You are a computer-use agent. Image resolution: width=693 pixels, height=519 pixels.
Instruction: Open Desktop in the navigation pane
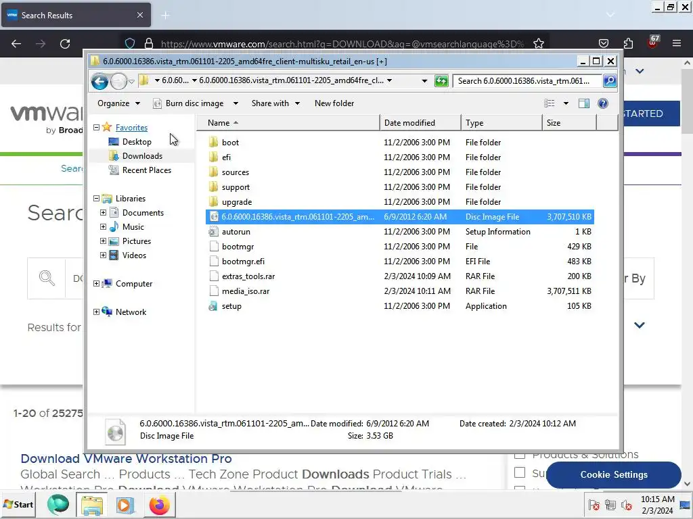[x=137, y=142]
